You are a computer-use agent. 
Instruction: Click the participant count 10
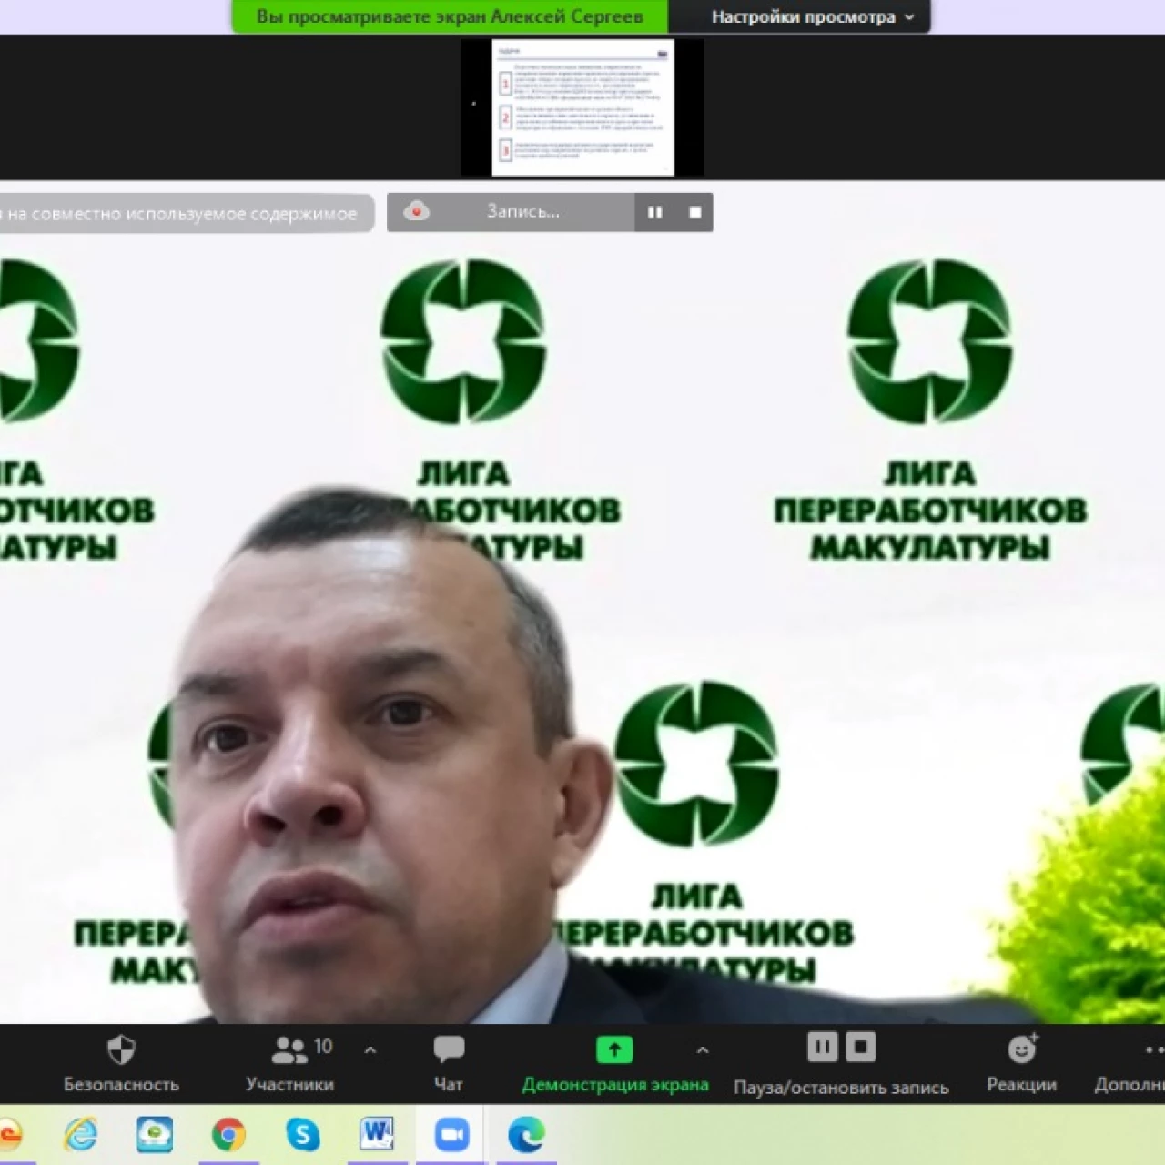(323, 1047)
